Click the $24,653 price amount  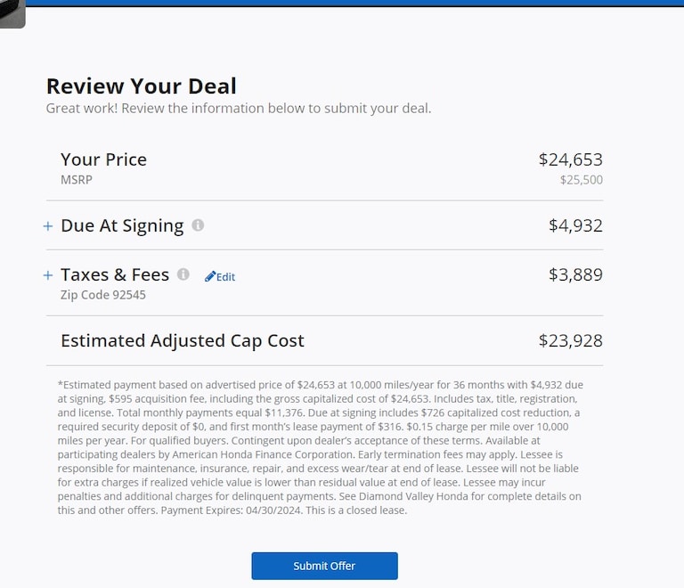coord(570,159)
